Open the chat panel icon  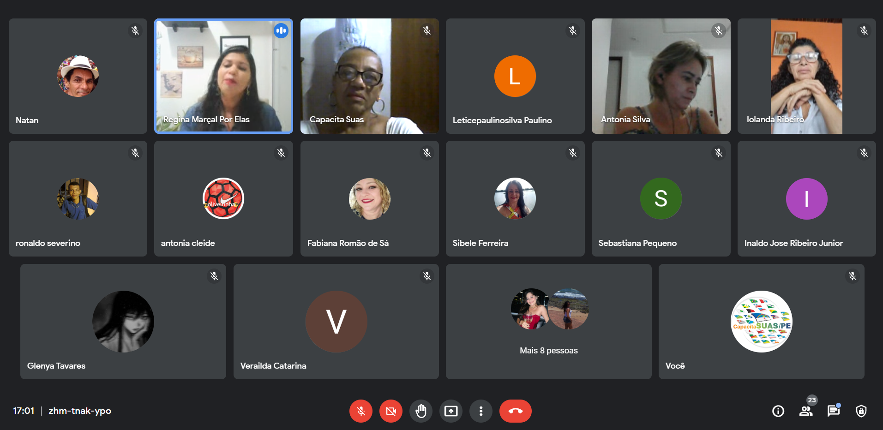[x=834, y=411]
